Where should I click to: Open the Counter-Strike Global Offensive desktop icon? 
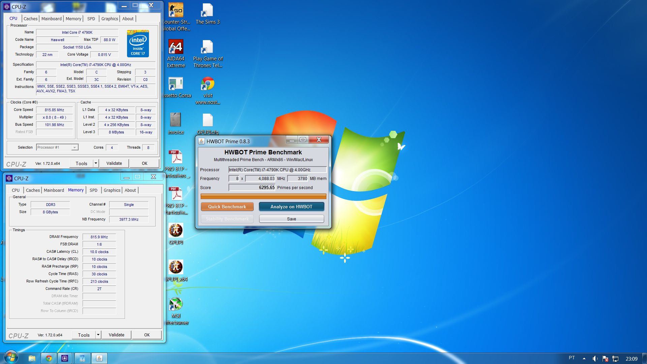coord(176,17)
